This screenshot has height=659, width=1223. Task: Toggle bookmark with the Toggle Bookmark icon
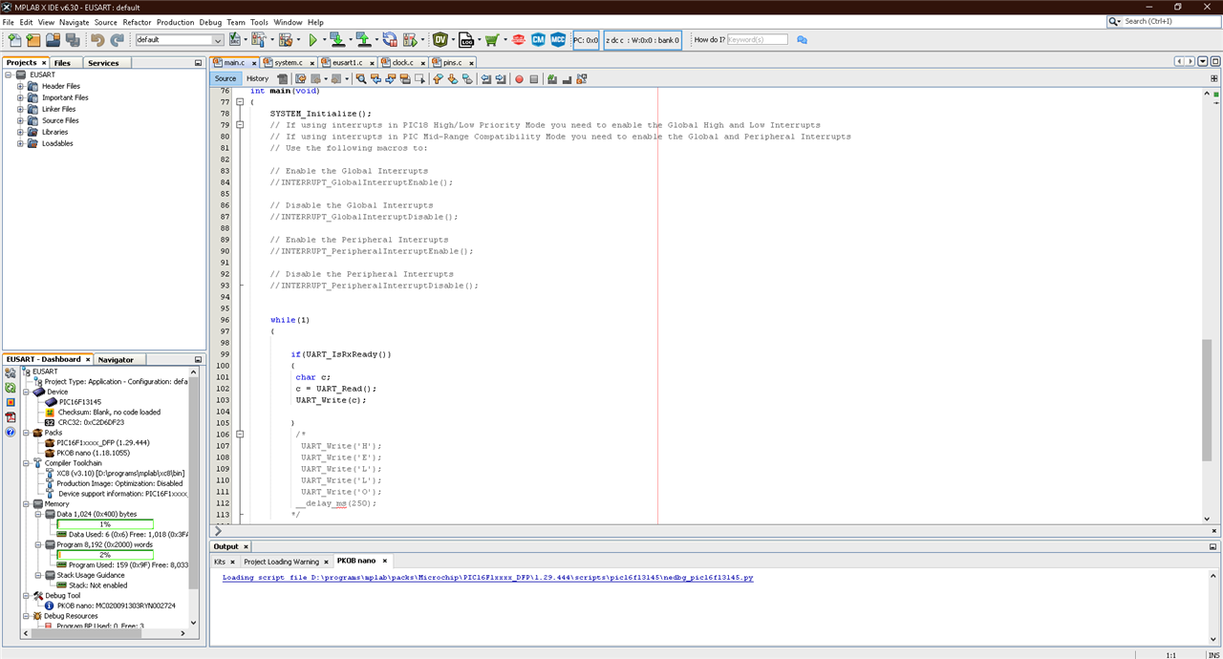coord(467,79)
